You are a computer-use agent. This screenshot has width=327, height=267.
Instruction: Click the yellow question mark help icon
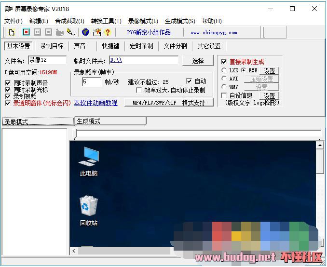coord(108,32)
